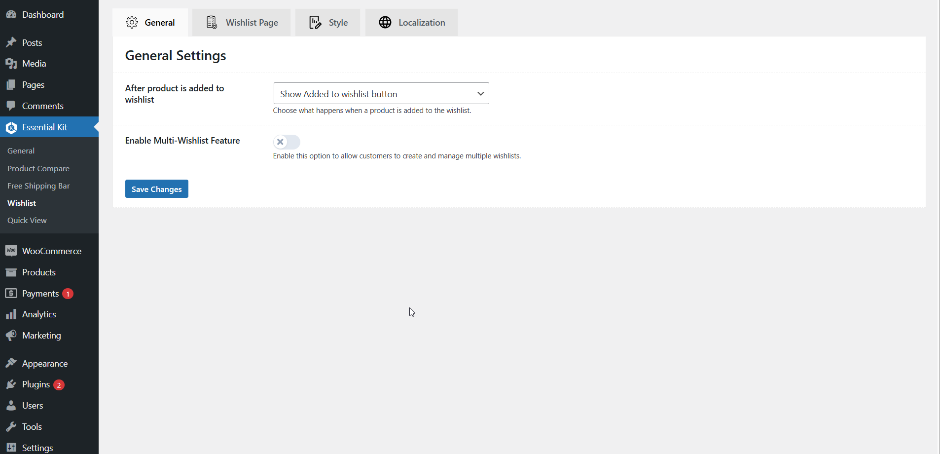Switch to the Wishlist Page tab
The width and height of the screenshot is (940, 454).
point(242,23)
